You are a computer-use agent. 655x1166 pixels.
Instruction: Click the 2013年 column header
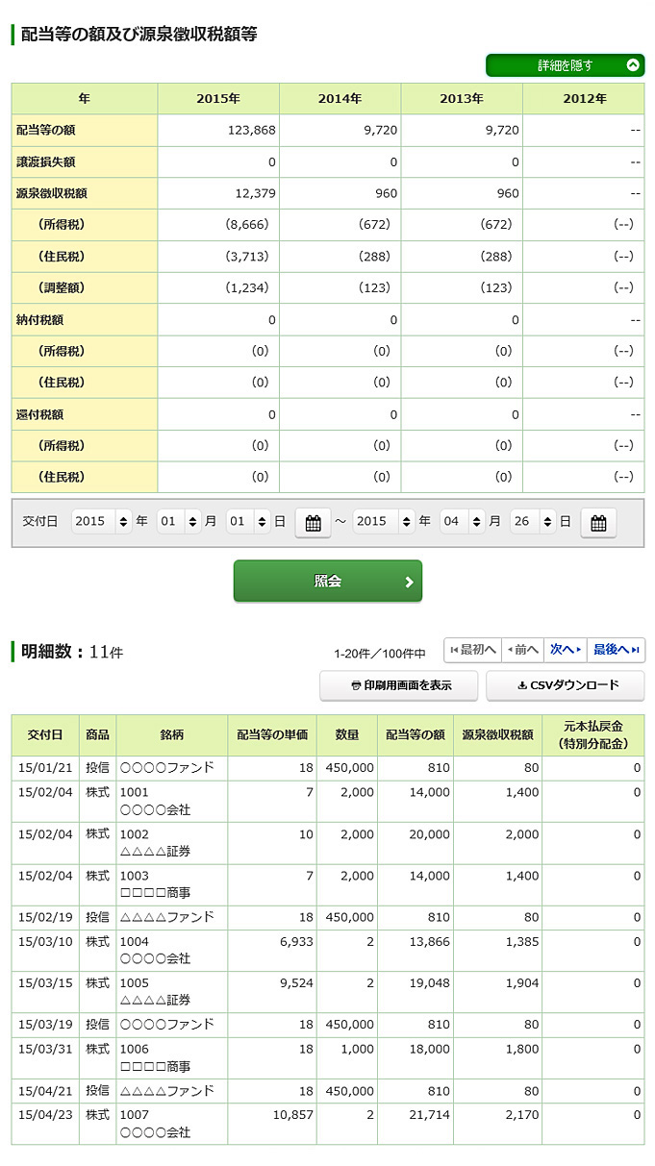462,99
